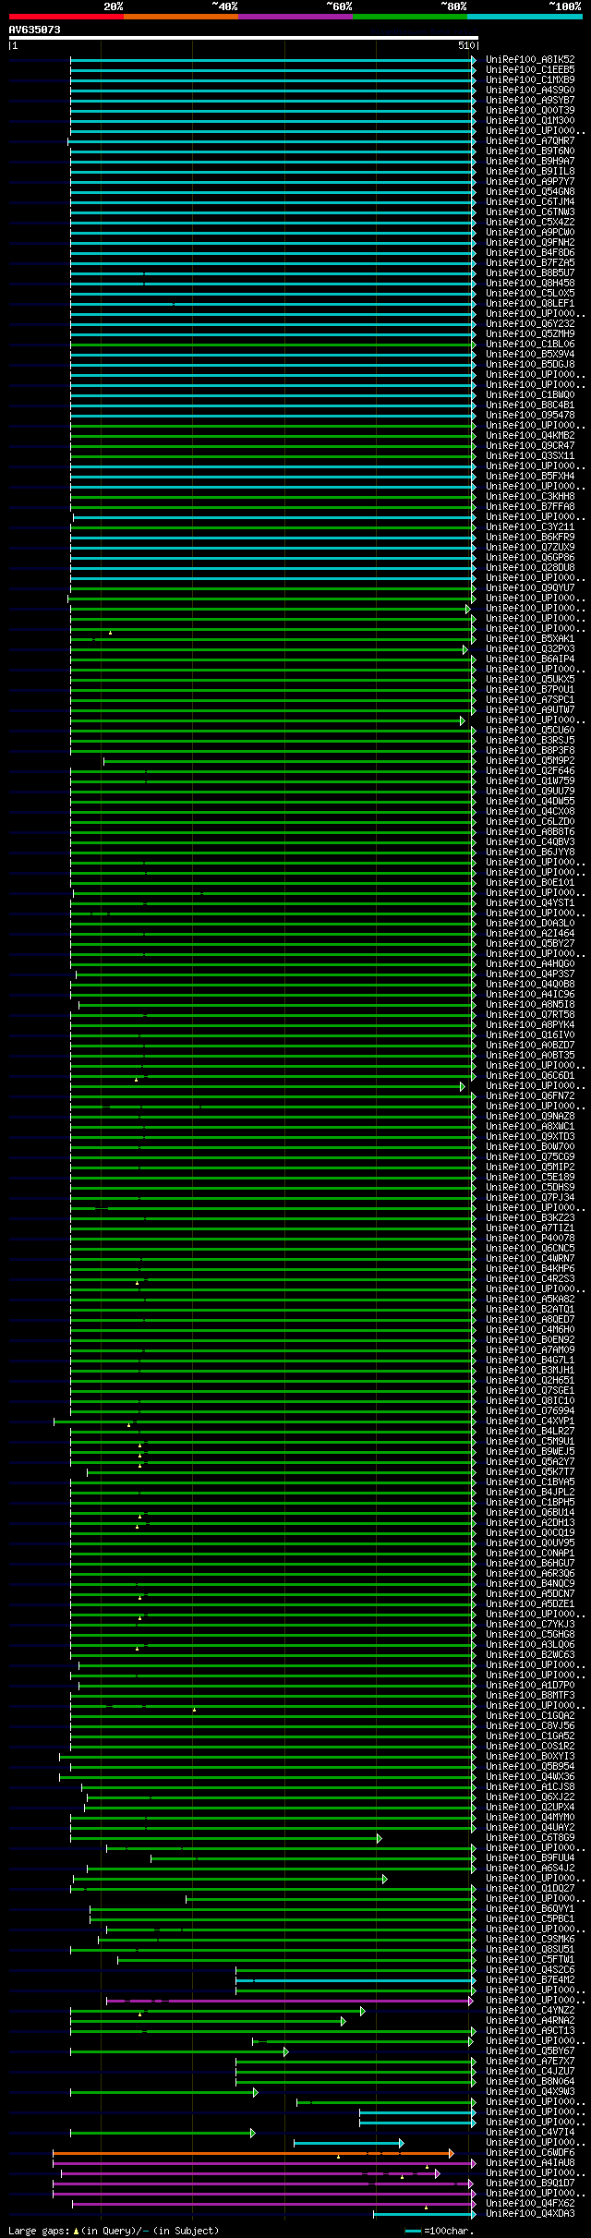The width and height of the screenshot is (591, 2238).
Task: Select label UniRef100_Q32P03
Action: pos(530,649)
